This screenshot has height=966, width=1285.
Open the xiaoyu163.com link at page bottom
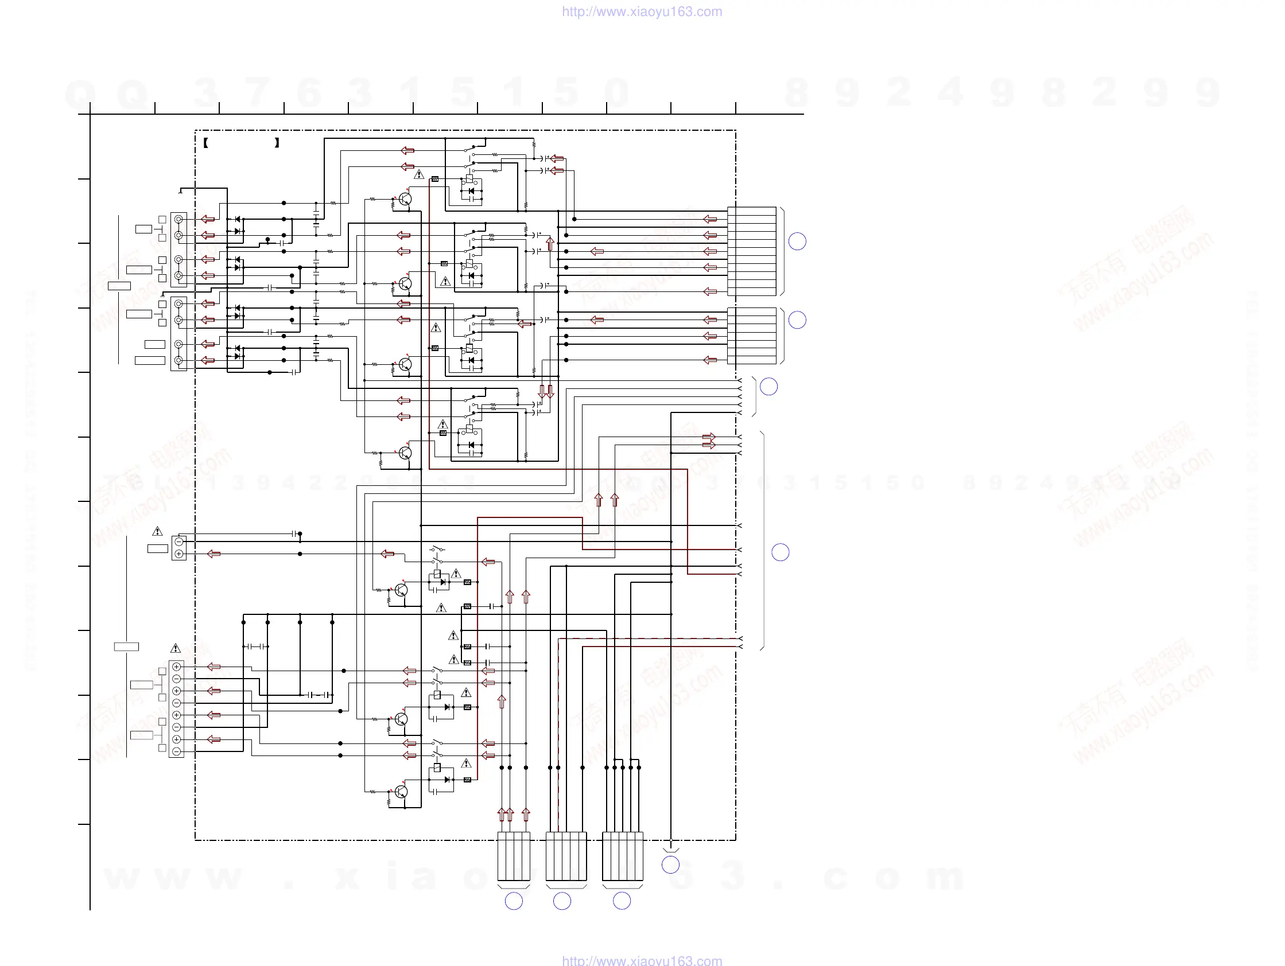click(x=642, y=960)
